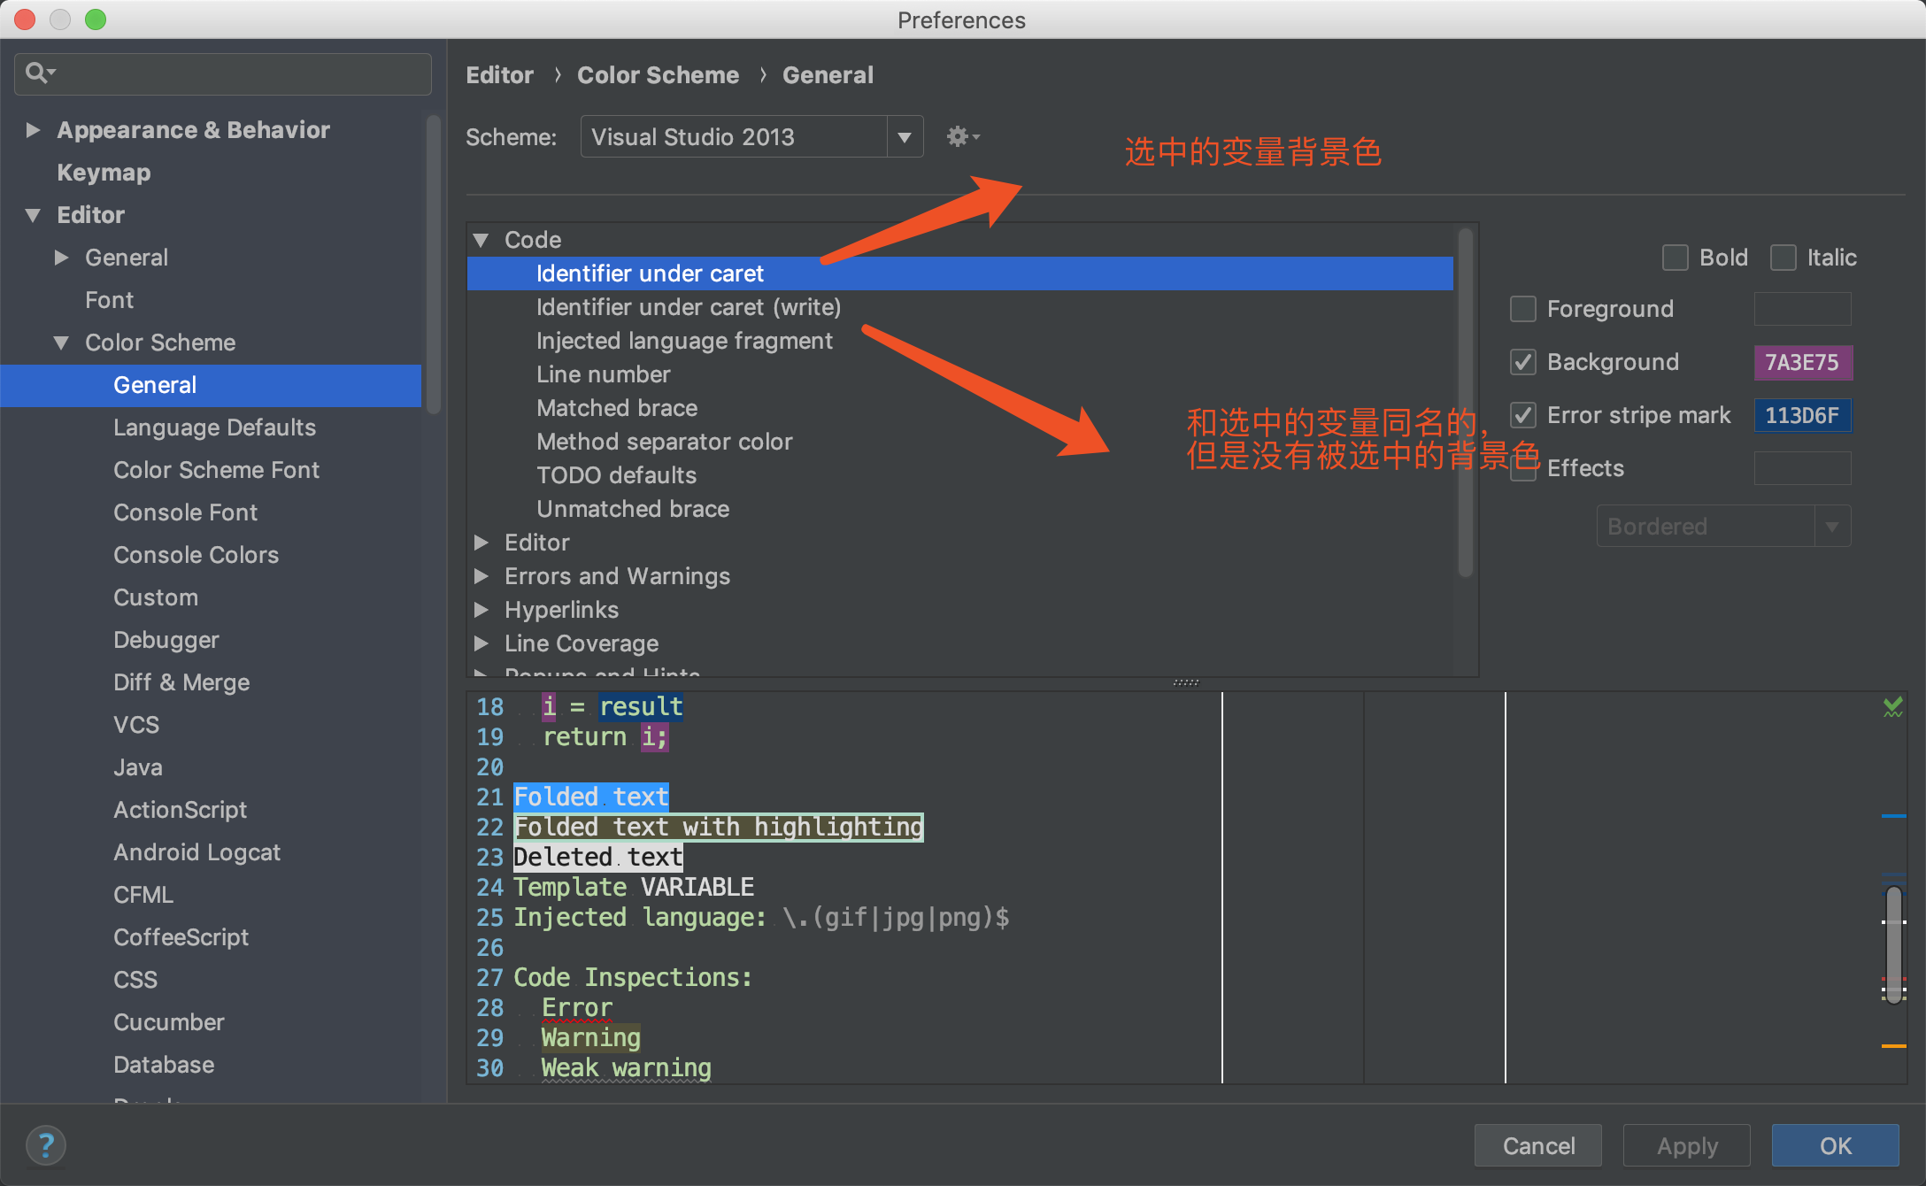The height and width of the screenshot is (1186, 1926).
Task: Collapse the Editor section arrow
Action: point(33,215)
